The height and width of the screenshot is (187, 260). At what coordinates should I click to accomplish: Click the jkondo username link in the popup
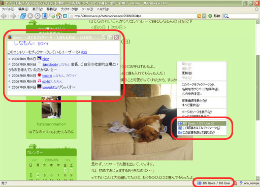(50, 64)
